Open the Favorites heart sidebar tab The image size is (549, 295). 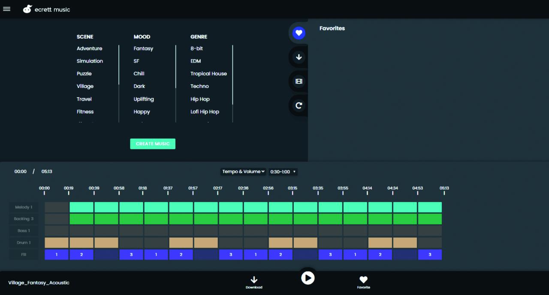pos(299,33)
